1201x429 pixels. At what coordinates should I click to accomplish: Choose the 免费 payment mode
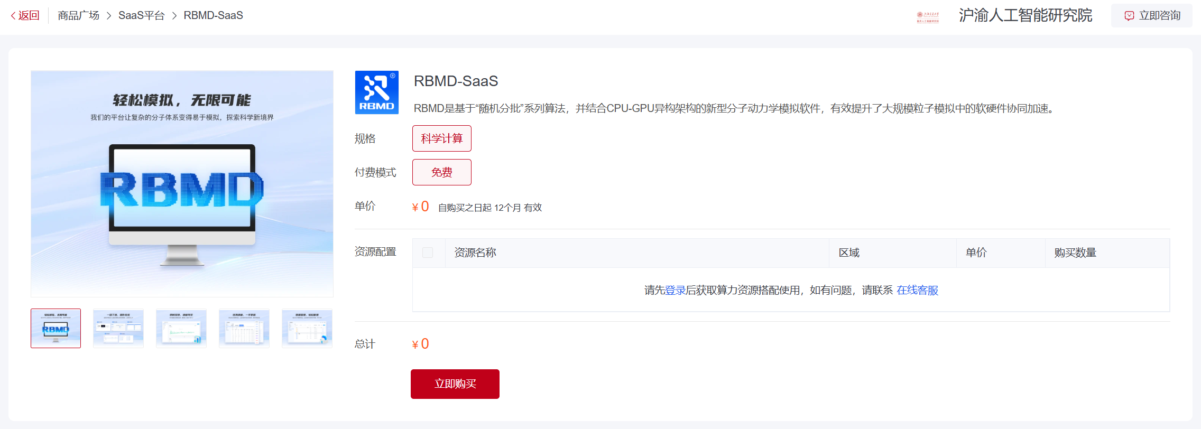441,172
